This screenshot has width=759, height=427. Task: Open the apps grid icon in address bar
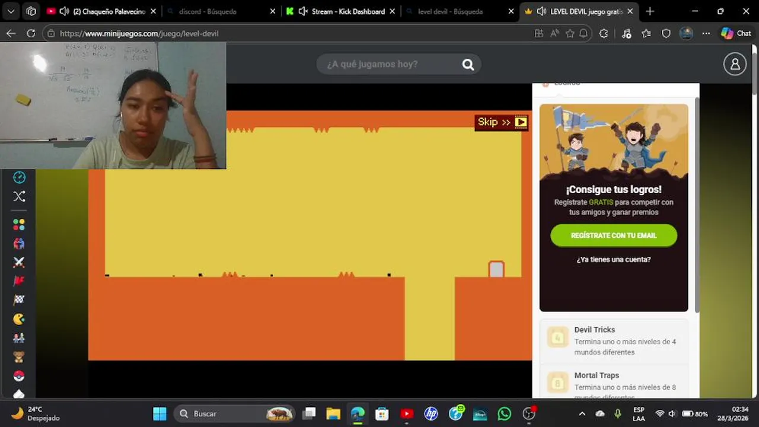[539, 34]
